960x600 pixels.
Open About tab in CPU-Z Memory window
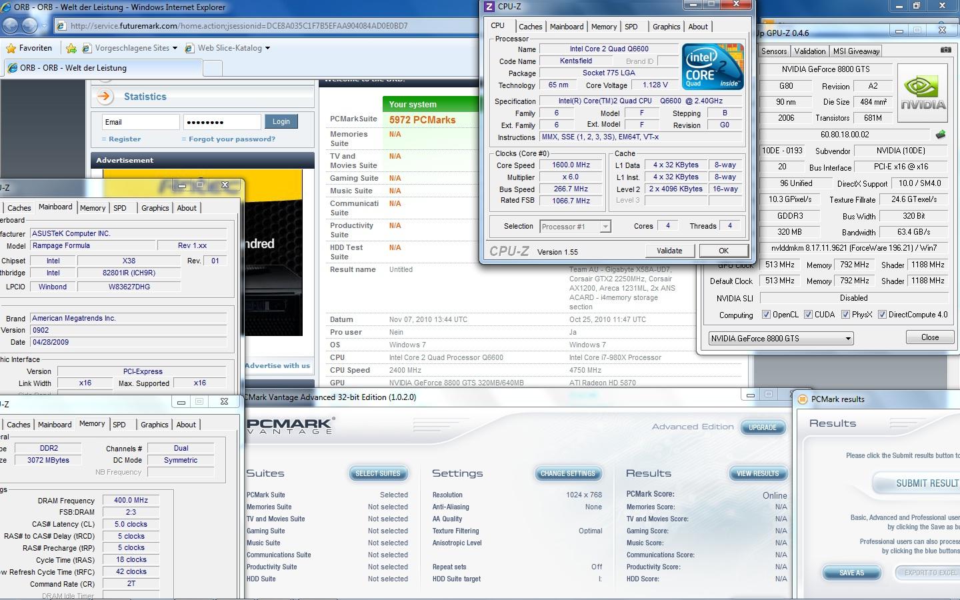click(186, 425)
